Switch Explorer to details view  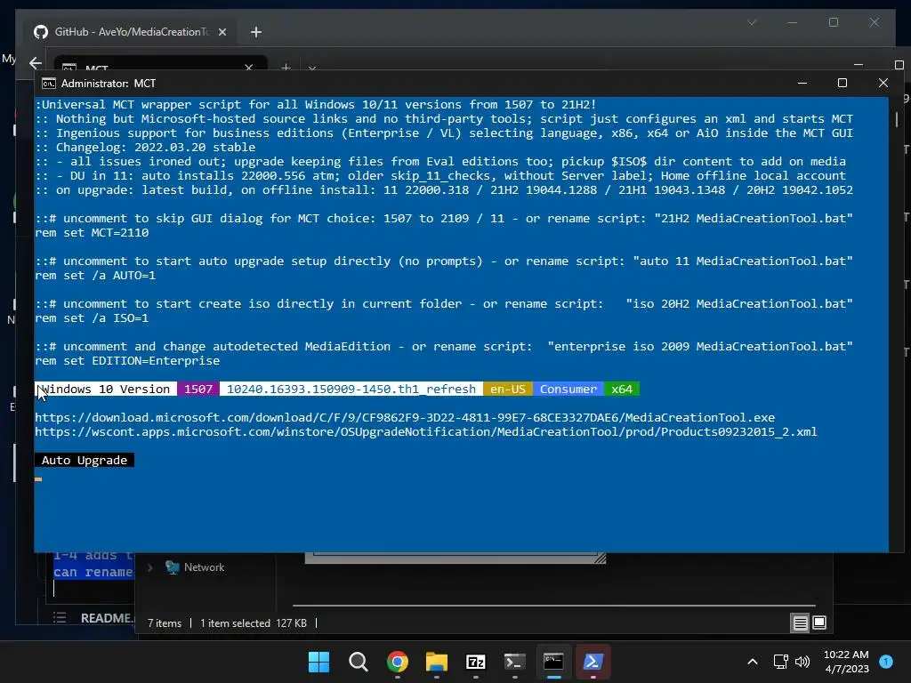pyautogui.click(x=800, y=623)
